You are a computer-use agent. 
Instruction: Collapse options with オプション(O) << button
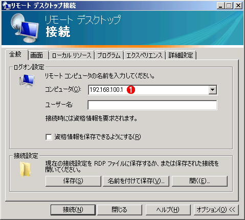(216, 210)
